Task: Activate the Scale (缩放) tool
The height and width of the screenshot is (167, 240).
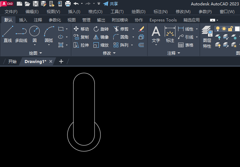Action: pos(101,45)
